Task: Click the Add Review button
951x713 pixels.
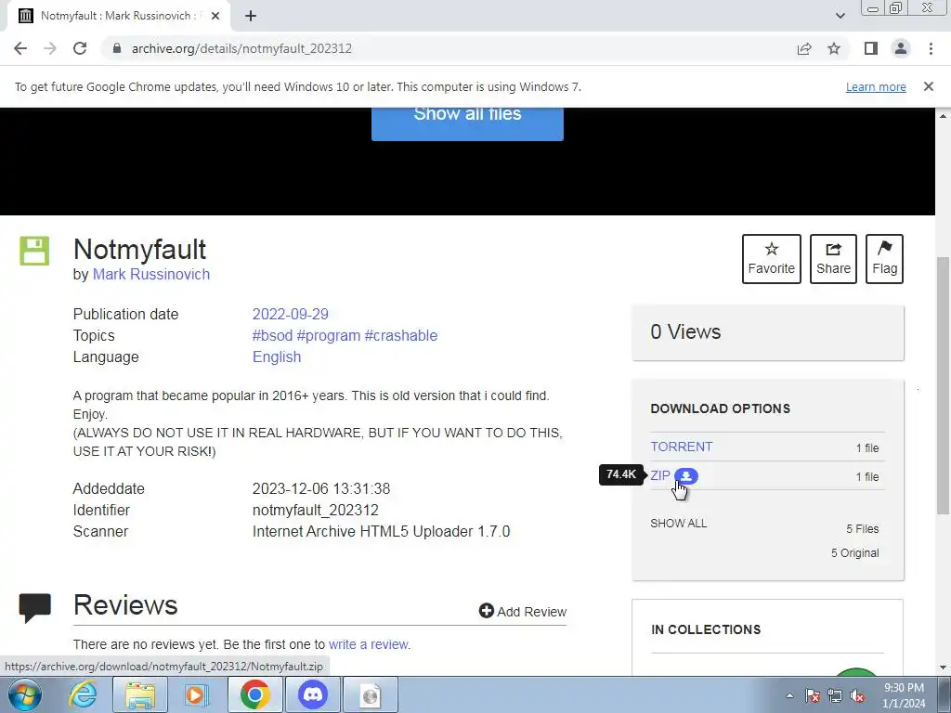Action: click(x=522, y=611)
